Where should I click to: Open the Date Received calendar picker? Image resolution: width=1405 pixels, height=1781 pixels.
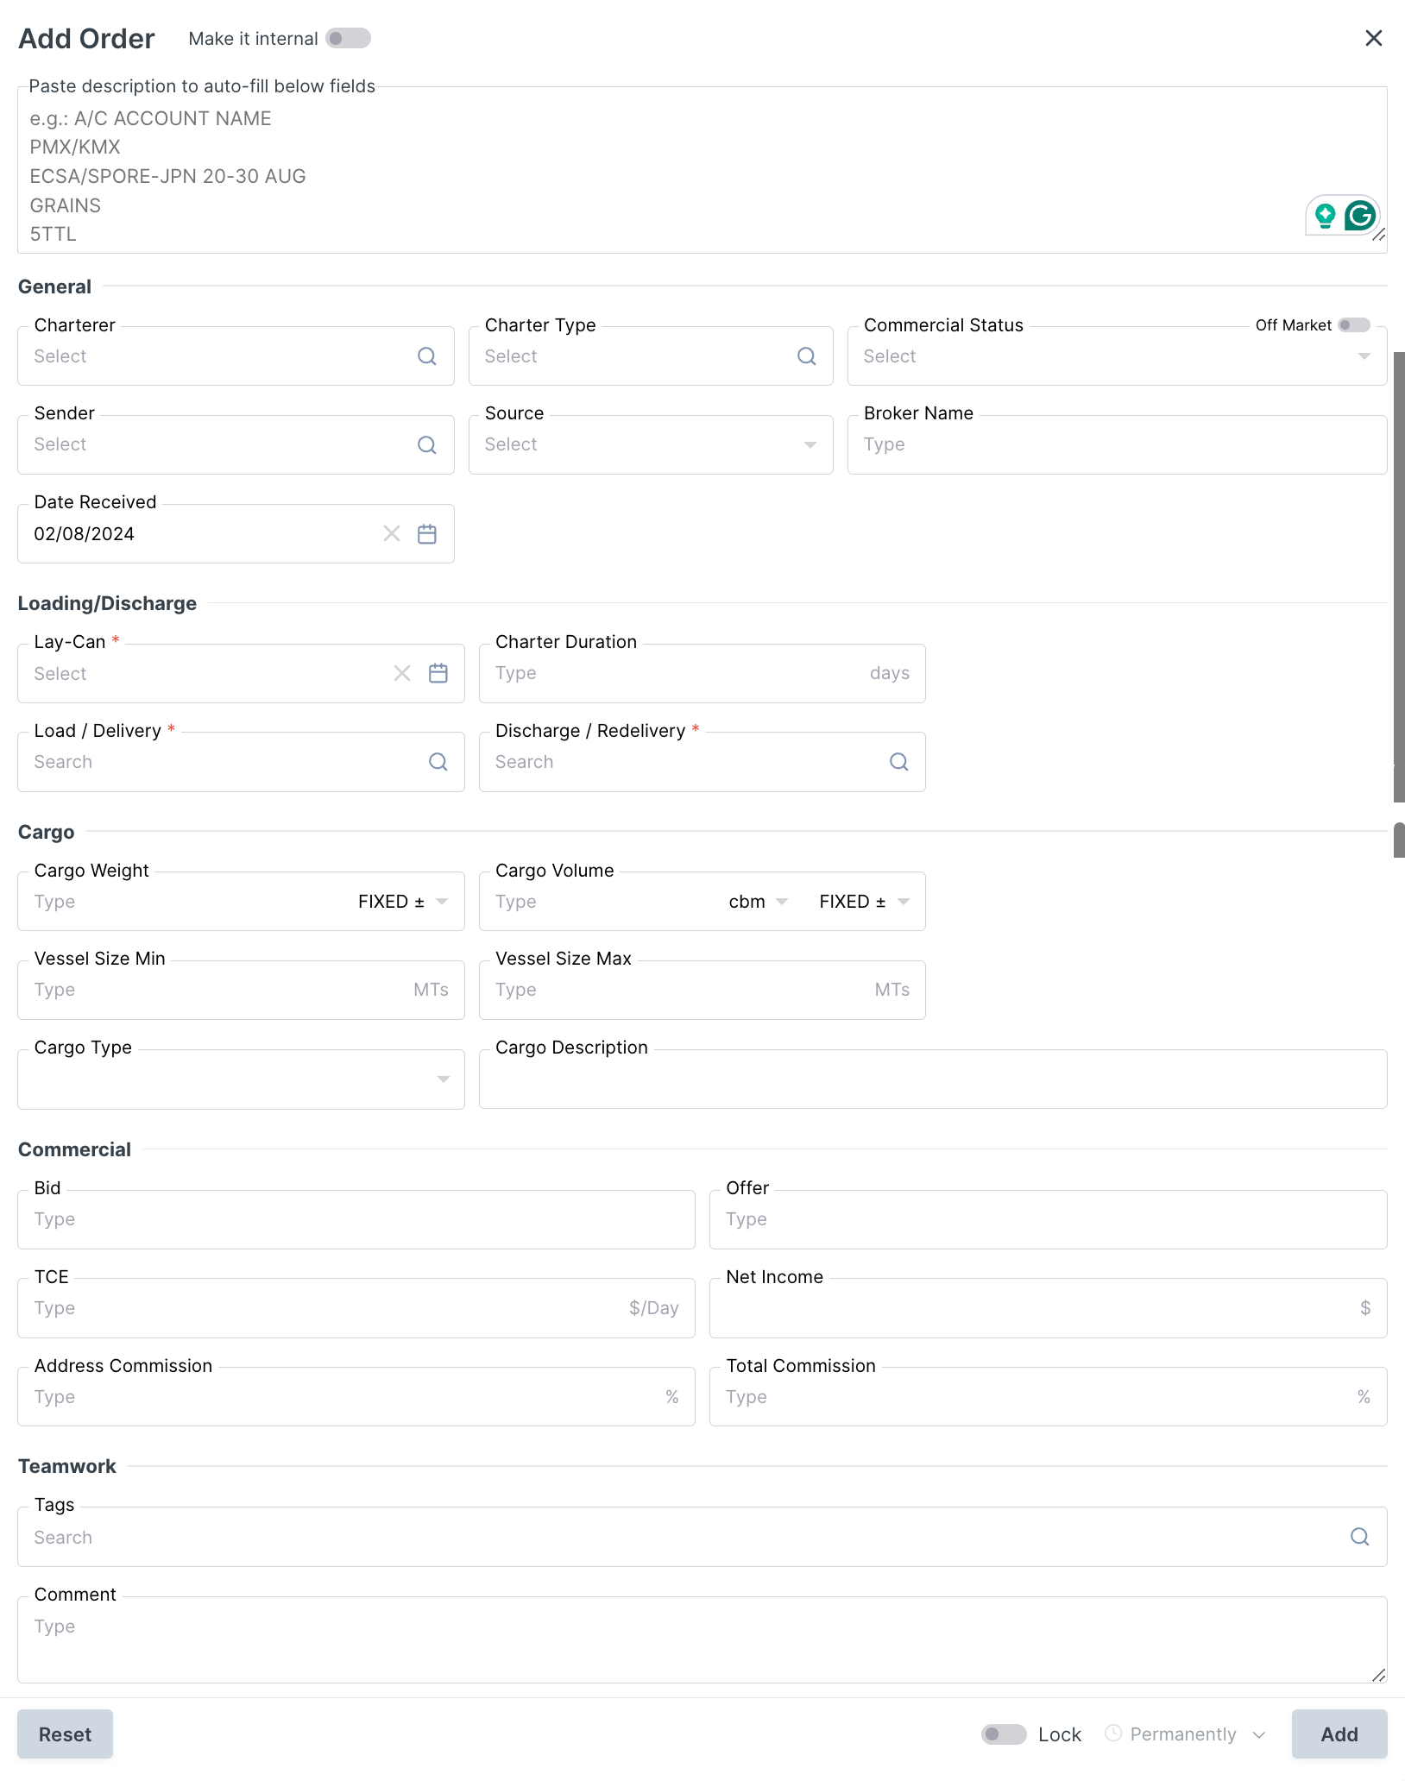point(427,534)
